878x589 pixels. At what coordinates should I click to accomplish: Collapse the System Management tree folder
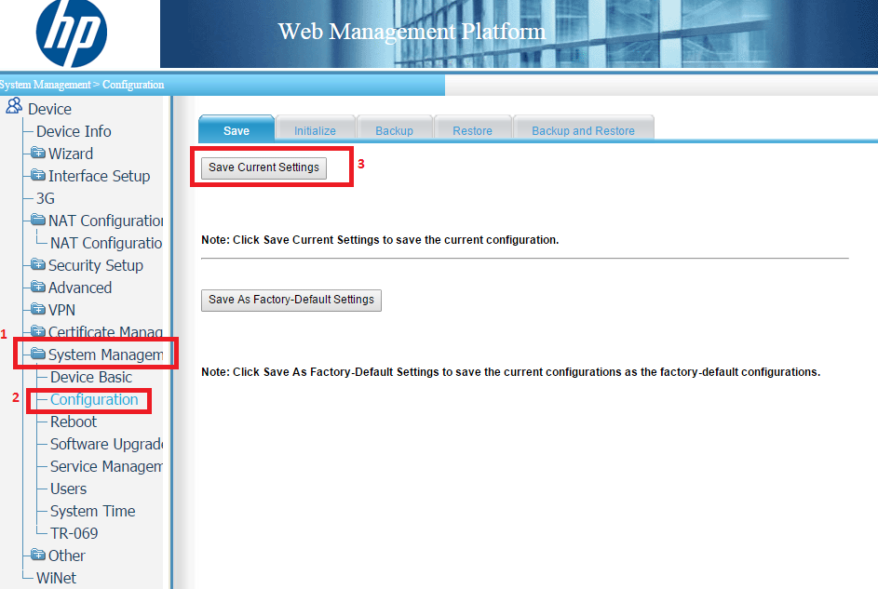coord(38,355)
